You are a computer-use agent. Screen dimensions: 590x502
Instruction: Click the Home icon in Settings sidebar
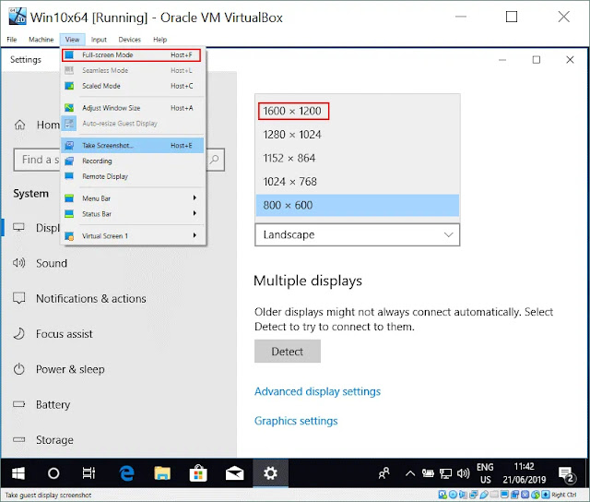pyautogui.click(x=19, y=125)
